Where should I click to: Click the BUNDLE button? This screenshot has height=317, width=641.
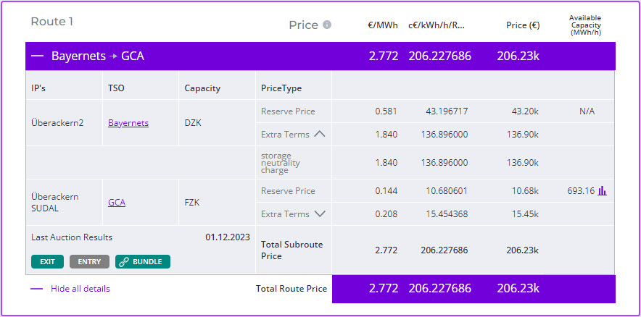point(143,262)
